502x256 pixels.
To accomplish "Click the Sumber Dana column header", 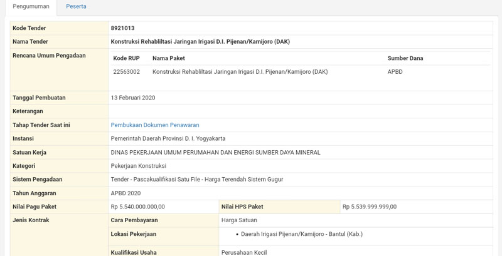I will click(405, 58).
